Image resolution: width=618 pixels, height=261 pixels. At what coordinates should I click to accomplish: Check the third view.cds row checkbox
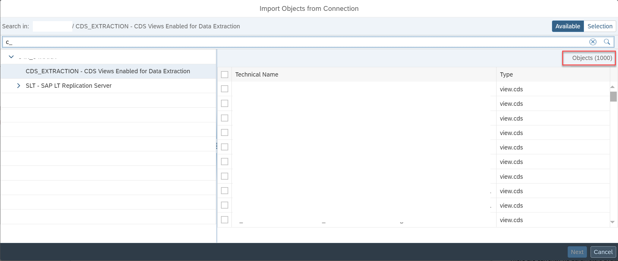pos(225,118)
